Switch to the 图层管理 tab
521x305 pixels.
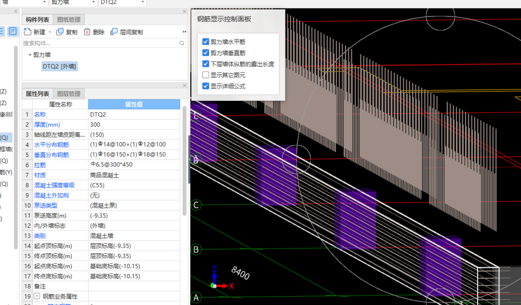pyautogui.click(x=69, y=94)
